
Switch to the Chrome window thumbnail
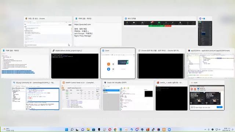click(x=48, y=31)
